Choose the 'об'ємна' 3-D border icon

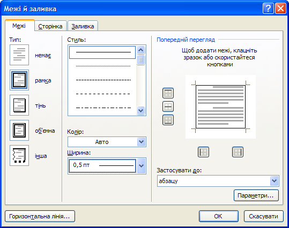click(x=19, y=130)
